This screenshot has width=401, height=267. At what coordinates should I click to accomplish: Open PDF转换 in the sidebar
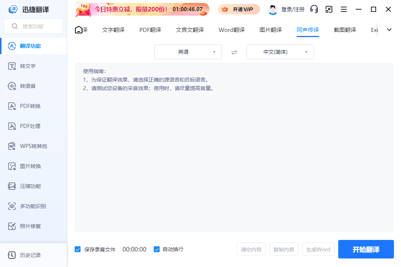click(33, 106)
